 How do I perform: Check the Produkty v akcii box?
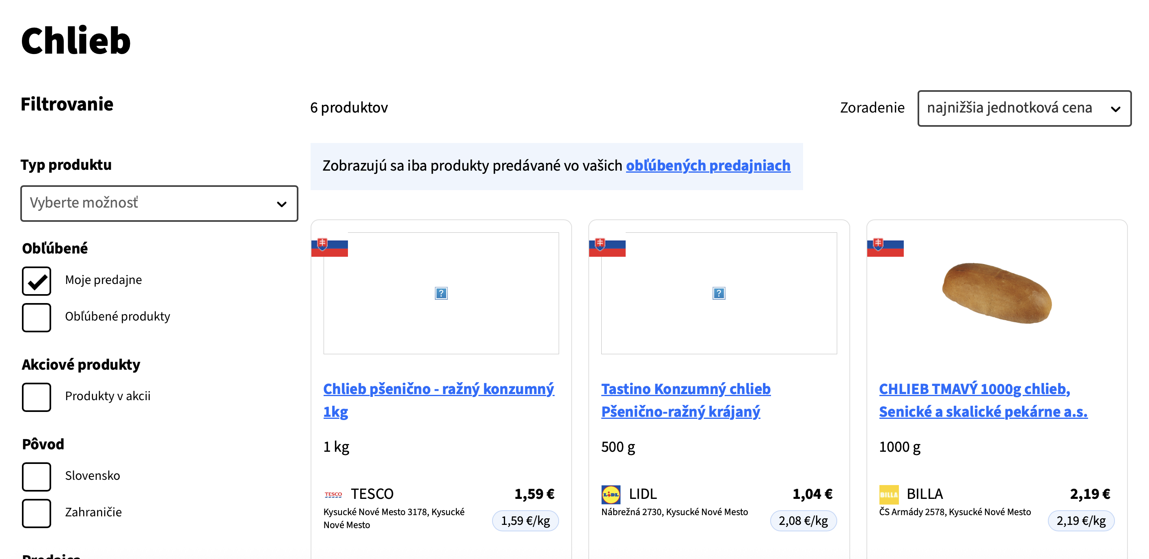(37, 396)
